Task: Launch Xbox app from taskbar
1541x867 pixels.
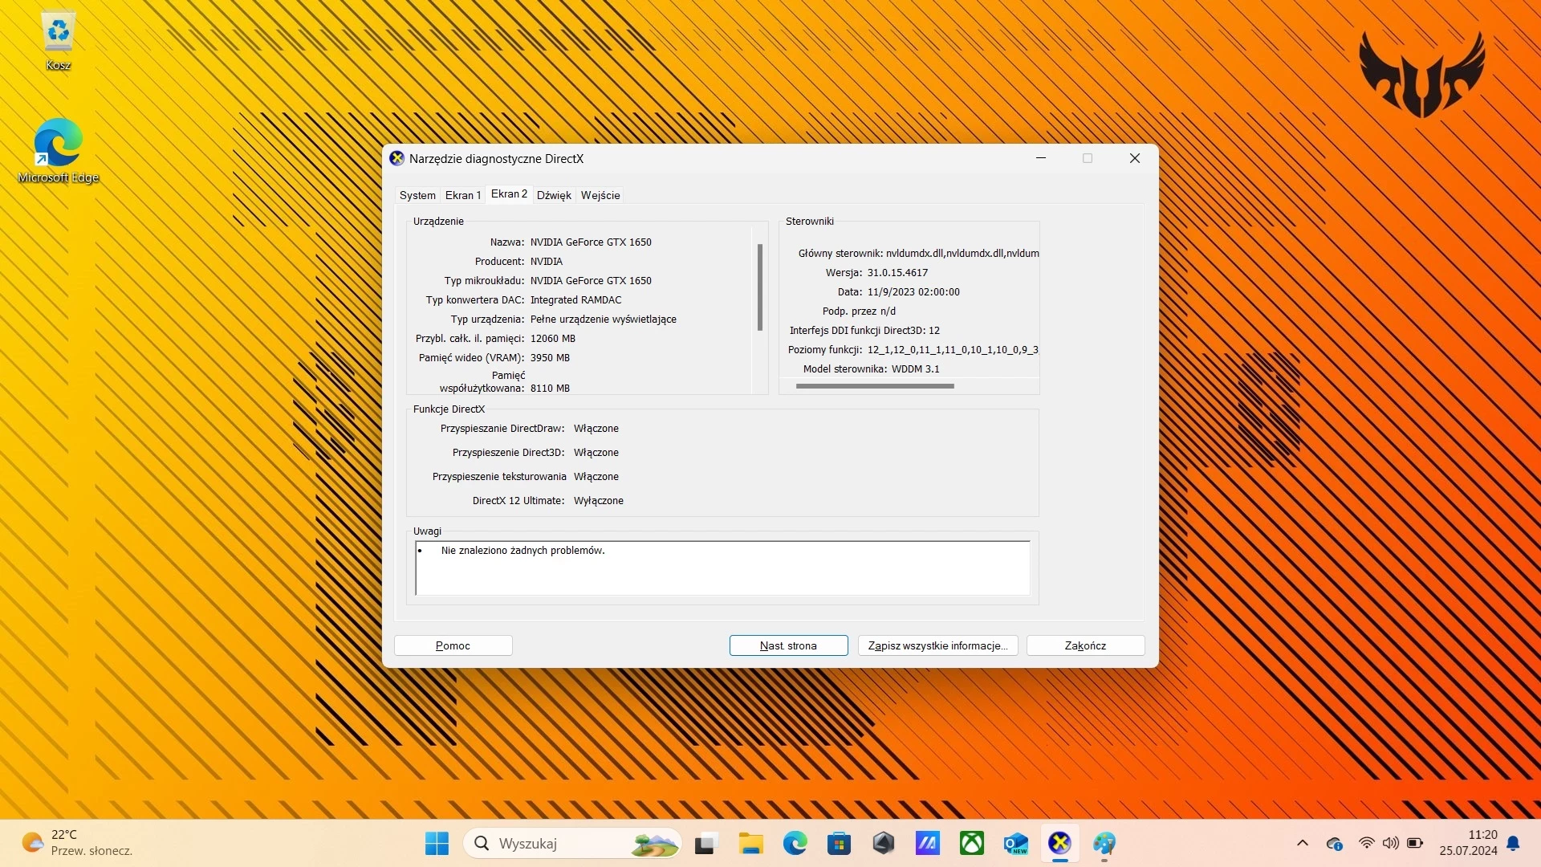Action: (x=971, y=843)
